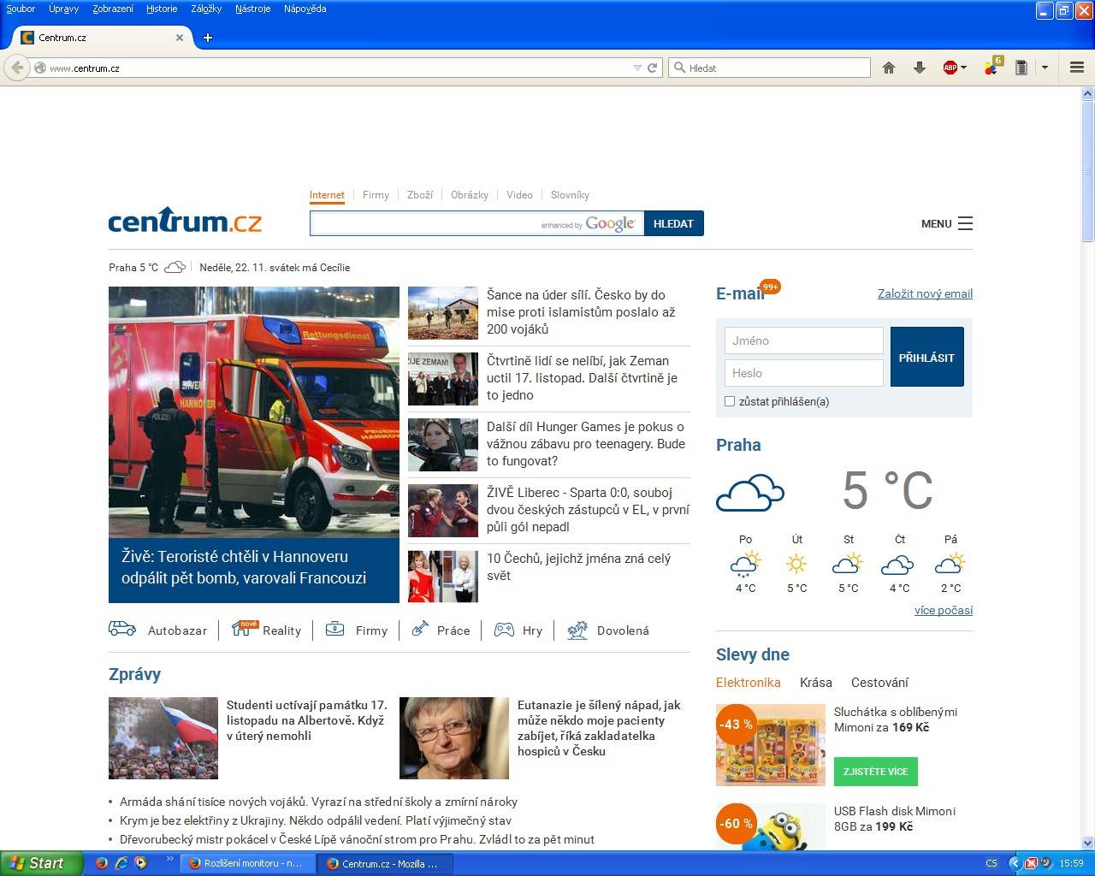Click the Firmy briefcase icon
This screenshot has height=876, width=1095.
coord(335,629)
